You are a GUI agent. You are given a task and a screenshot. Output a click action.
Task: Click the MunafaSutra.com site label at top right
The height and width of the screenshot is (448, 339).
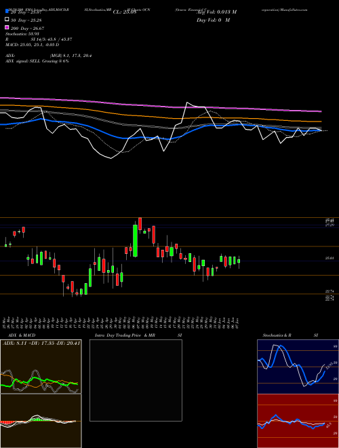[294, 10]
